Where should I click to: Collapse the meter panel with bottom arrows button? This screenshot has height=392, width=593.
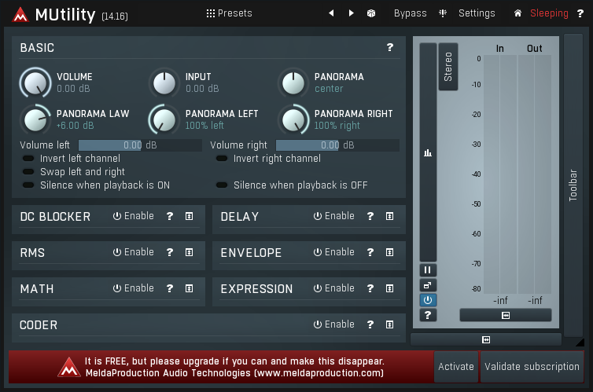point(486,339)
